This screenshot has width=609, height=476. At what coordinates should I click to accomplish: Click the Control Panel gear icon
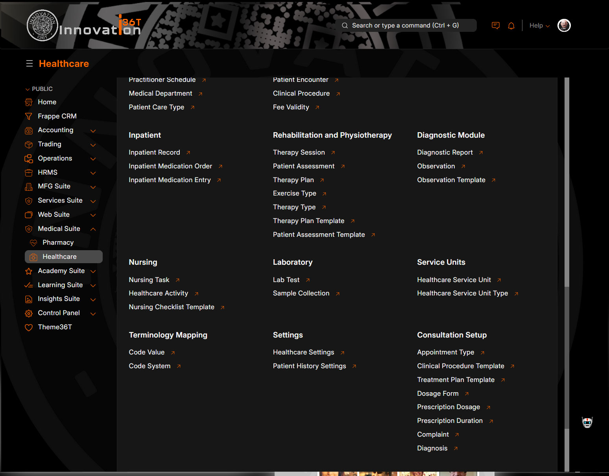[29, 313]
